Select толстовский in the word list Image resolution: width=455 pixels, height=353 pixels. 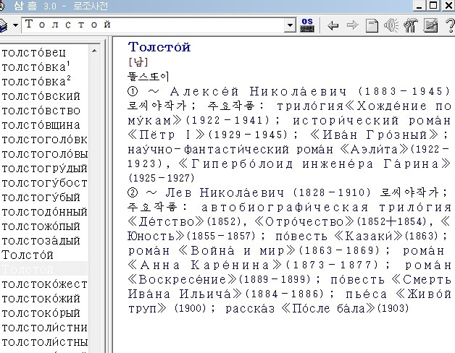tap(41, 96)
